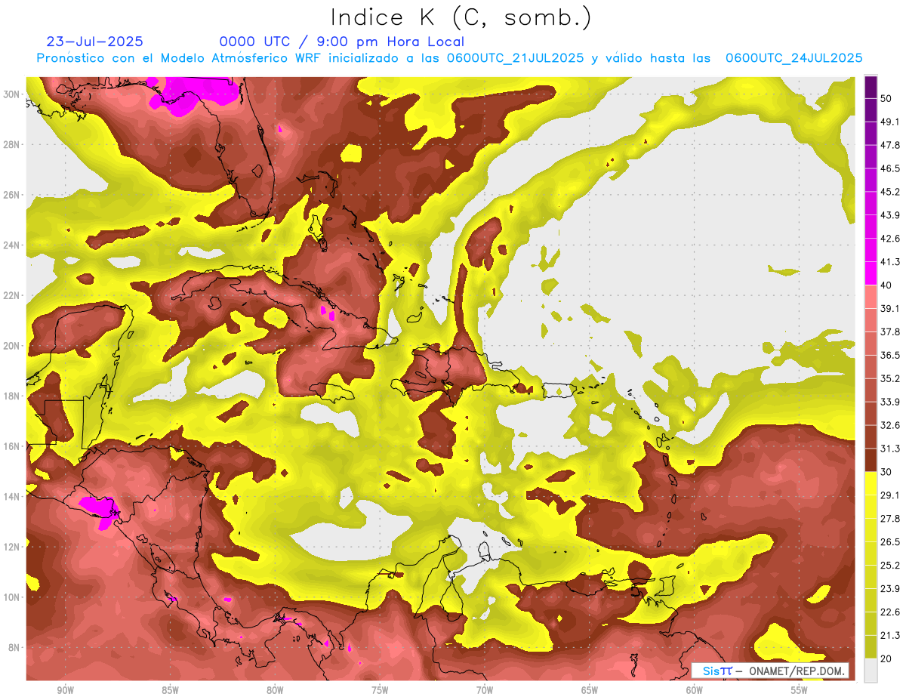Pick the bright magenta swatch between 40 and 41.3
Screen dimensions: 906x700
[871, 273]
